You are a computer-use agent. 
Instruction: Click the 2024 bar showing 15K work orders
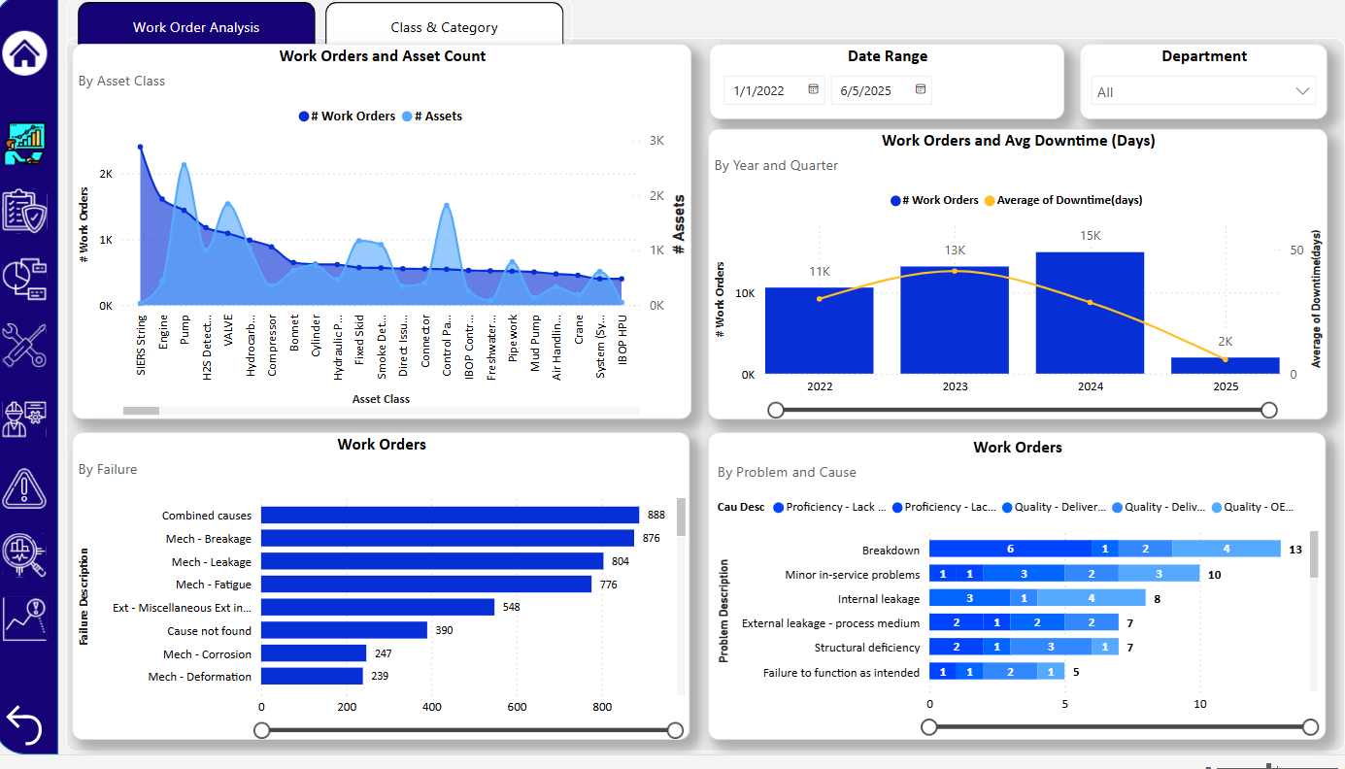point(1091,311)
